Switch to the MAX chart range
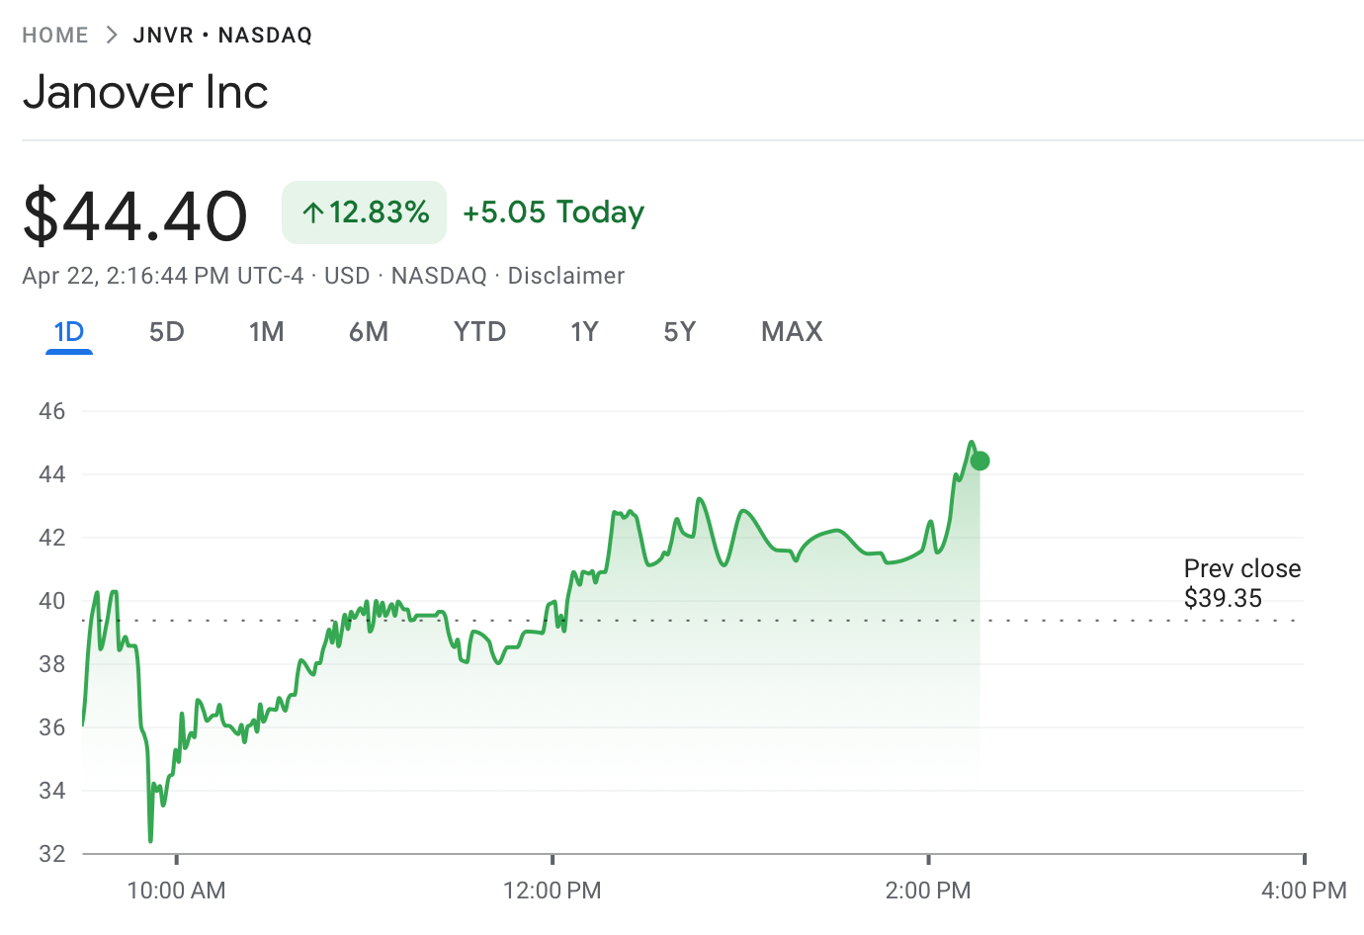This screenshot has height=935, width=1364. tap(792, 332)
